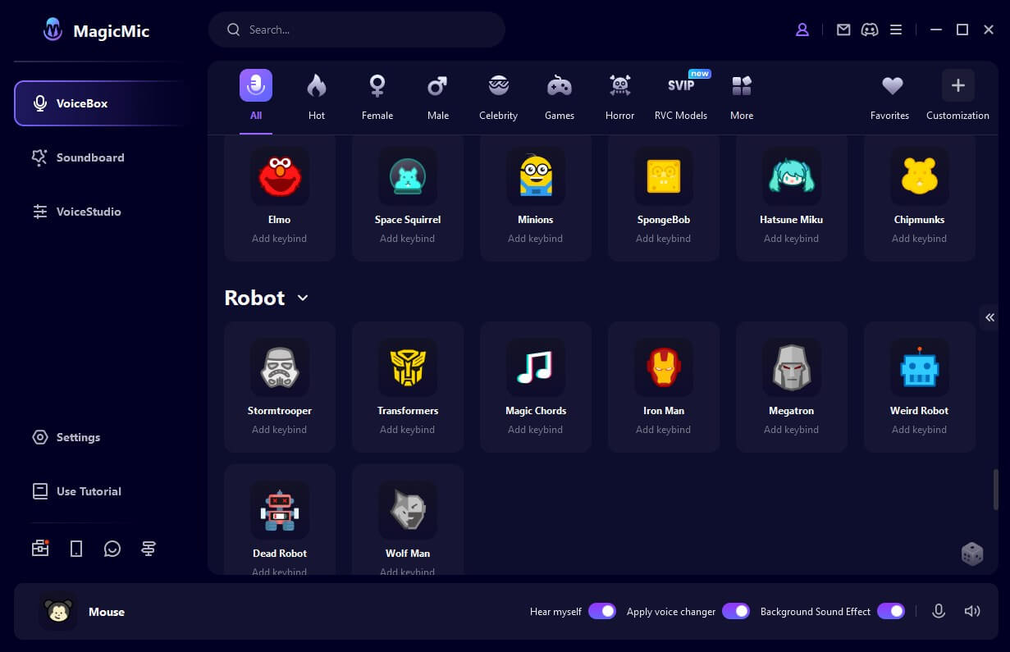This screenshot has width=1010, height=652.
Task: Click the Search input field
Action: [x=357, y=30]
